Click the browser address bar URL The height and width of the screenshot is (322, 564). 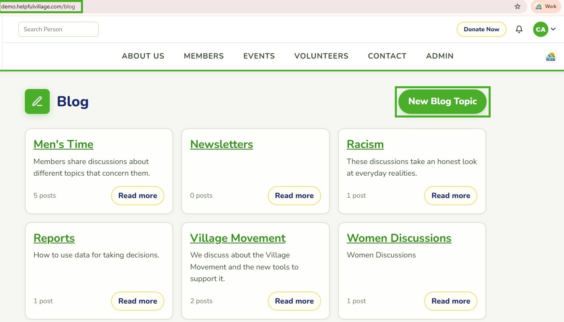38,6
